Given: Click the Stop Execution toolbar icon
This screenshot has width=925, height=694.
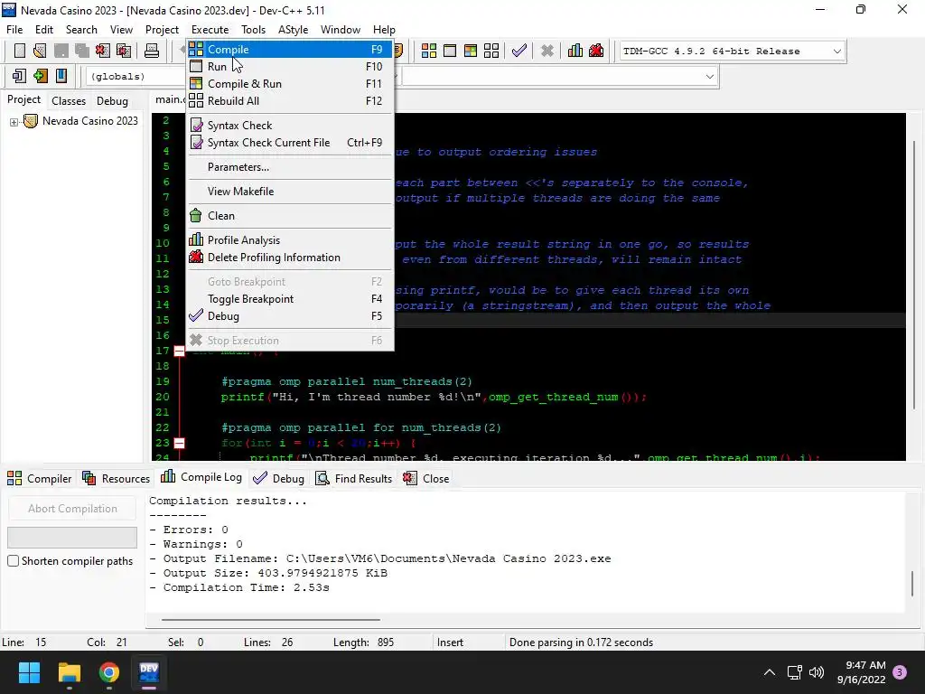Looking at the screenshot, I should pos(547,51).
